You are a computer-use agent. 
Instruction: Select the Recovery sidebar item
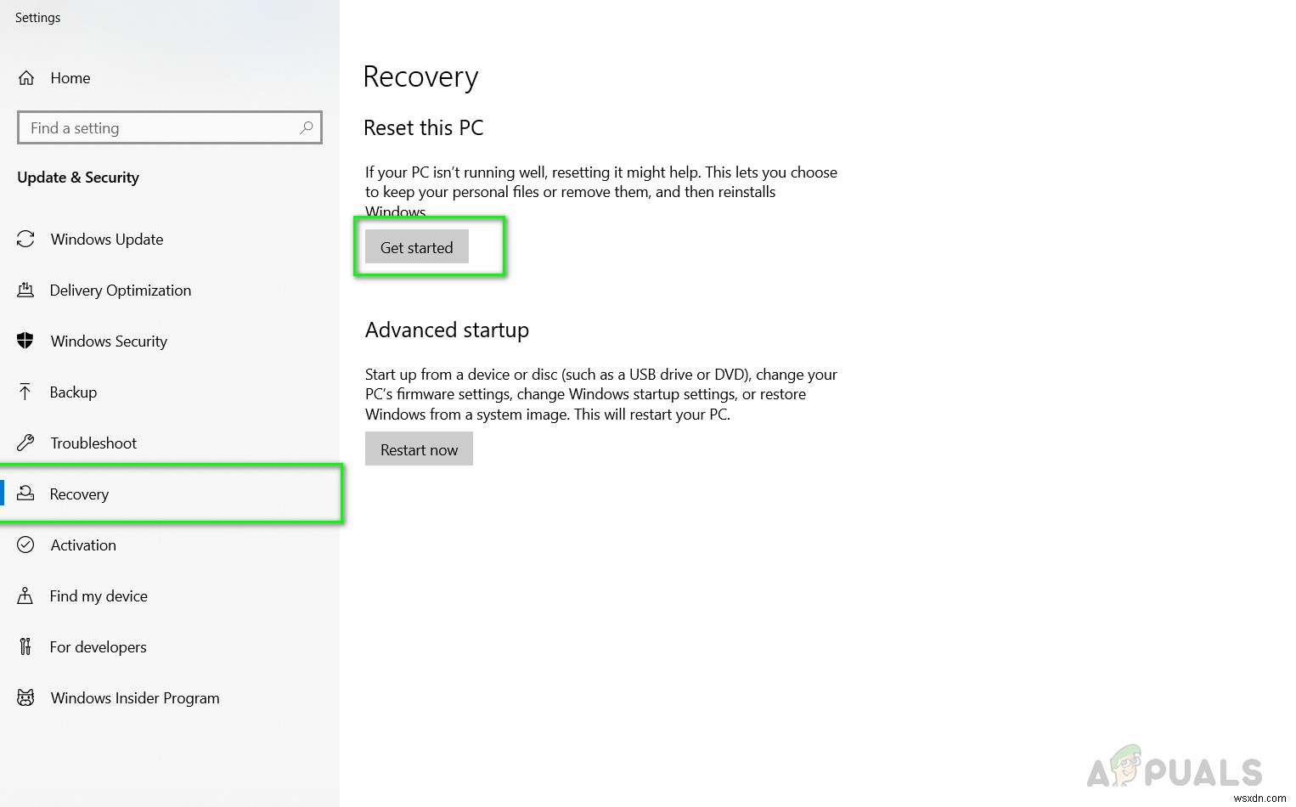pyautogui.click(x=170, y=494)
